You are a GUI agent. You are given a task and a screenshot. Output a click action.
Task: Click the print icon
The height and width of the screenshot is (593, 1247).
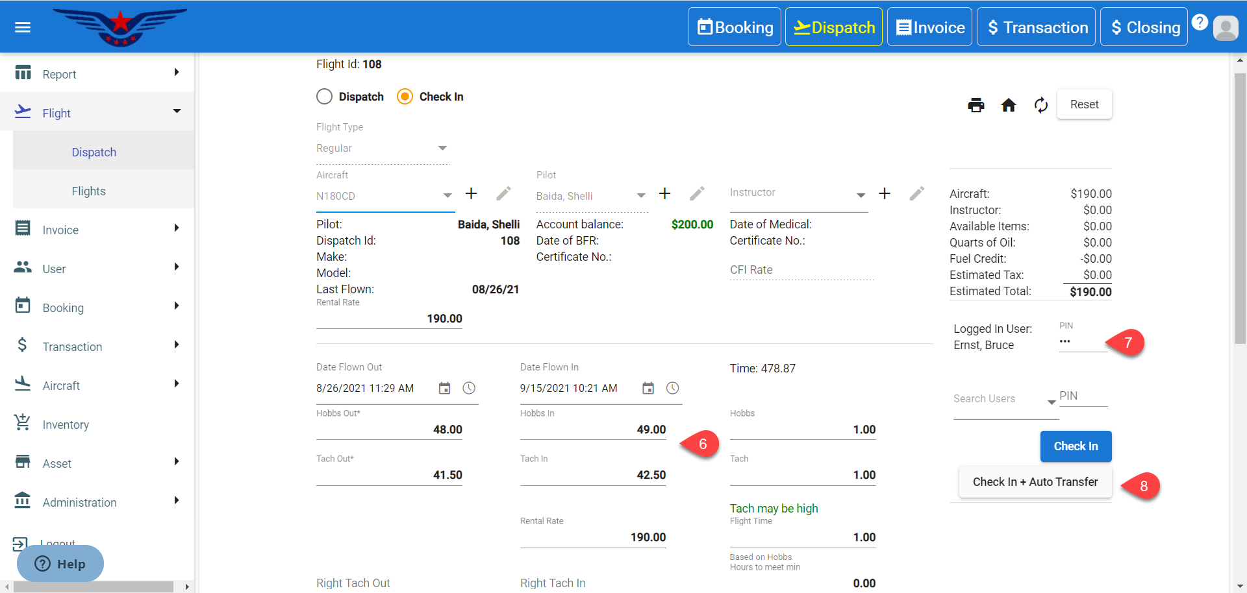976,105
